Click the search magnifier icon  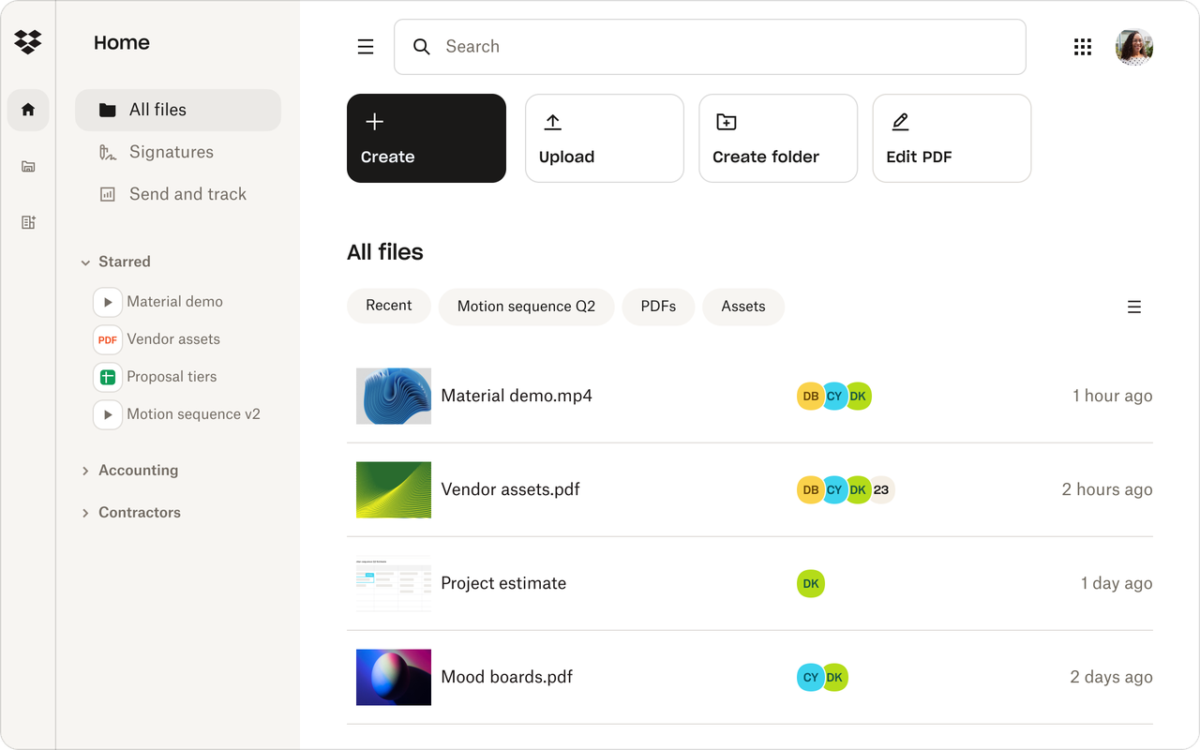coord(421,46)
